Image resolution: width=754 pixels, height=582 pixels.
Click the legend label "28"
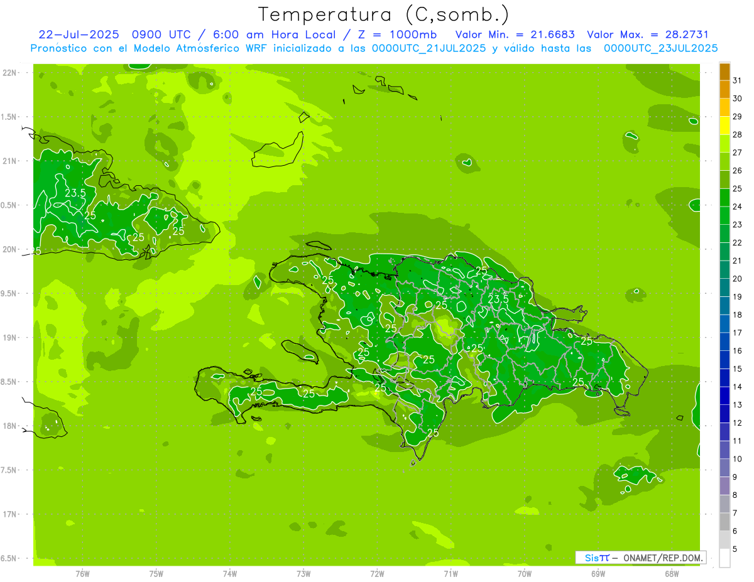point(737,135)
